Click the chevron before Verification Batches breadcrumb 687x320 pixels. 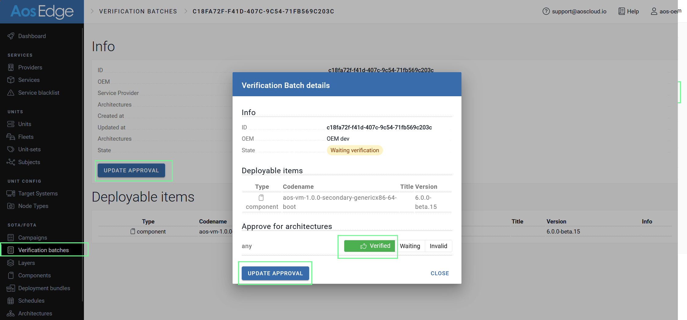pyautogui.click(x=92, y=11)
